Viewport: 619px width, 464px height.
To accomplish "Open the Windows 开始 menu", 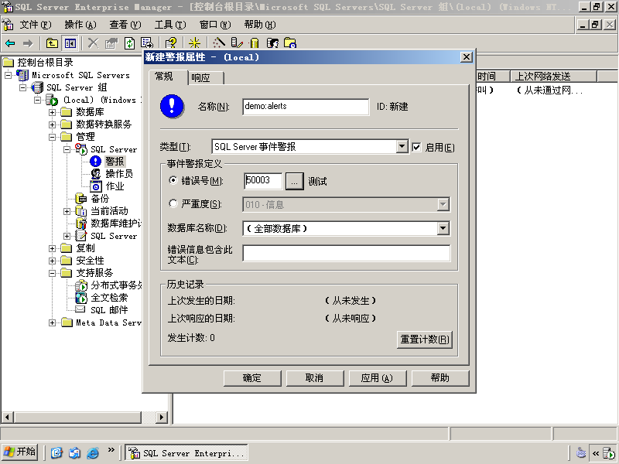I will click(x=21, y=452).
